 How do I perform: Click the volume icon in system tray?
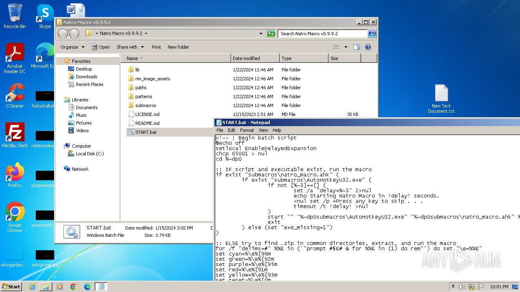[x=462, y=287]
